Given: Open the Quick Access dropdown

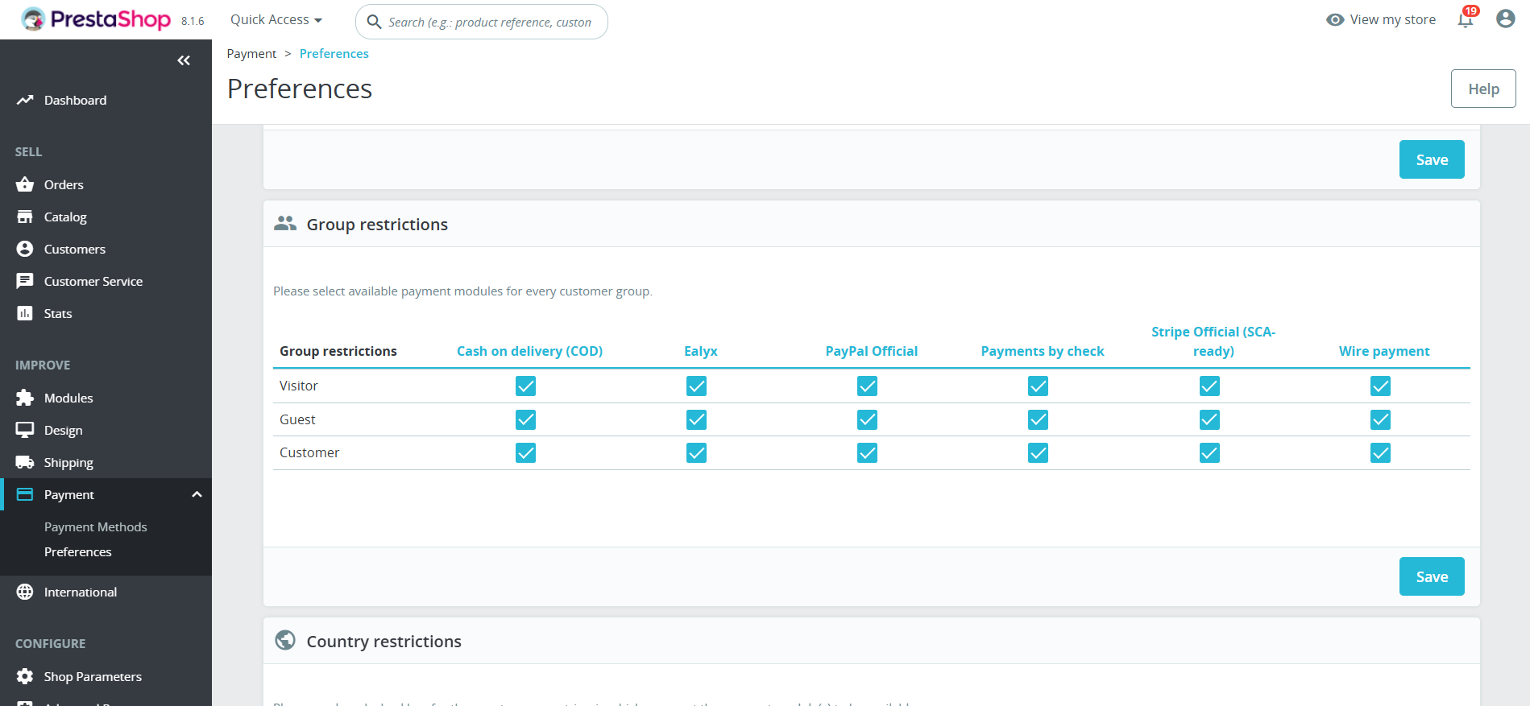Looking at the screenshot, I should point(276,20).
